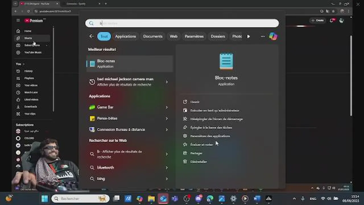Expand bad michael jackson camera man chevron
This screenshot has height=205, width=364.
[x=167, y=82]
